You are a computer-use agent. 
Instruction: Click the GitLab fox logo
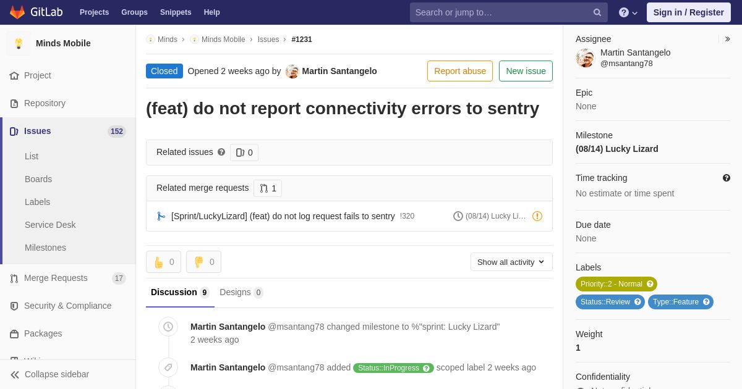[x=17, y=12]
